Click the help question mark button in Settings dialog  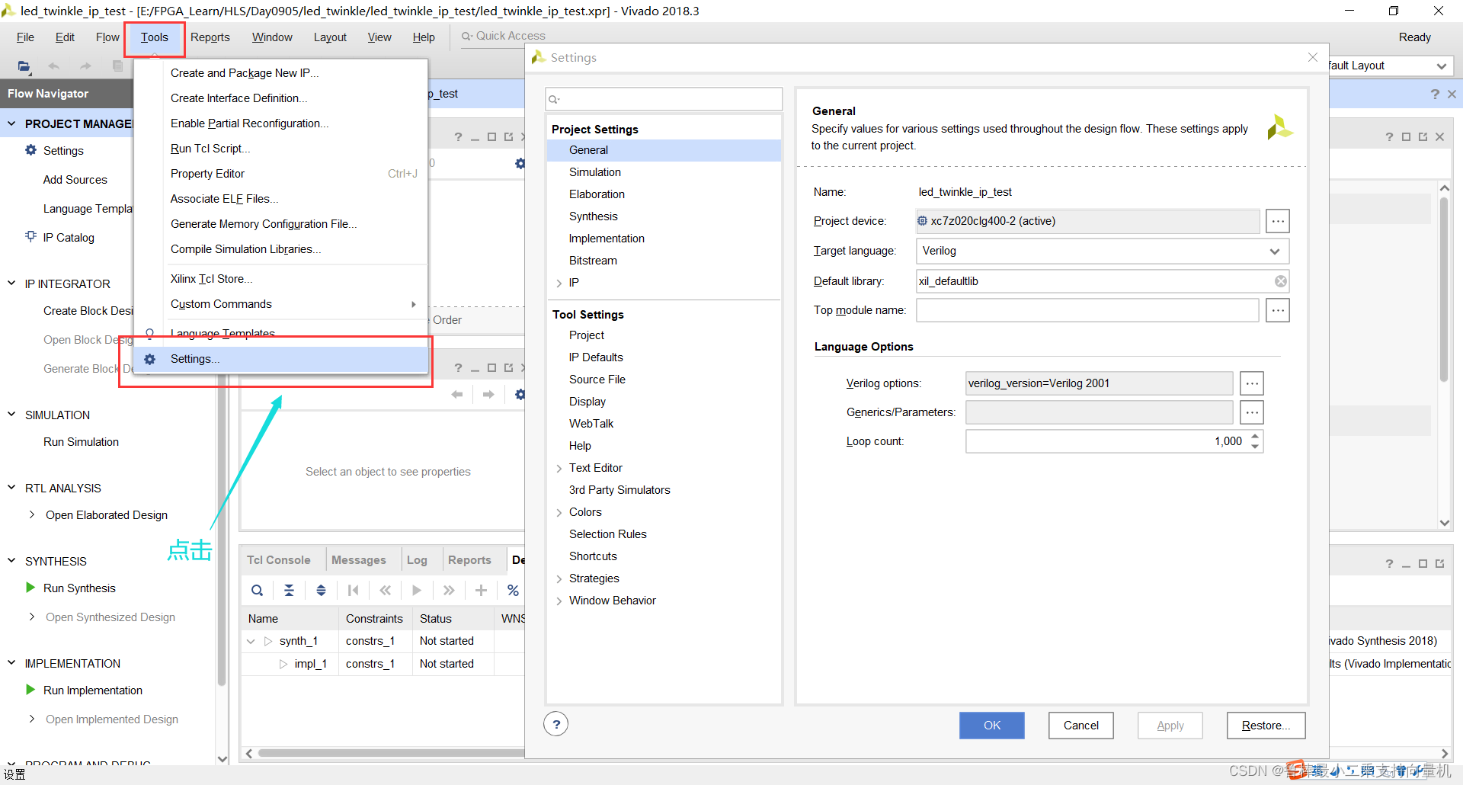tap(556, 724)
